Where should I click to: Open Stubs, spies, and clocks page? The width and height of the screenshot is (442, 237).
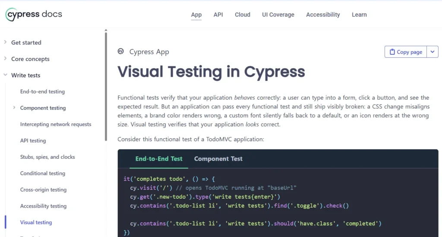(x=47, y=157)
